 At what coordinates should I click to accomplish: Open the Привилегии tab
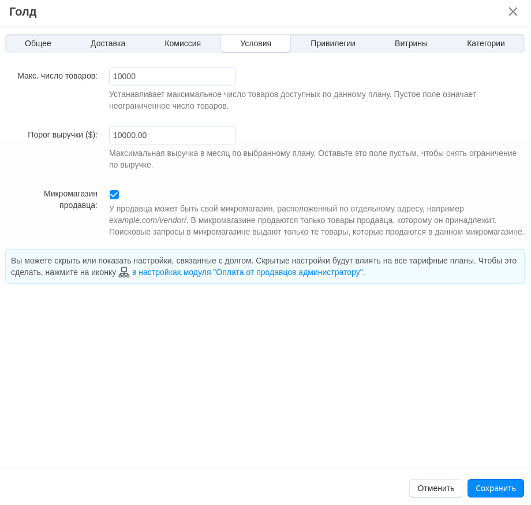(x=332, y=43)
